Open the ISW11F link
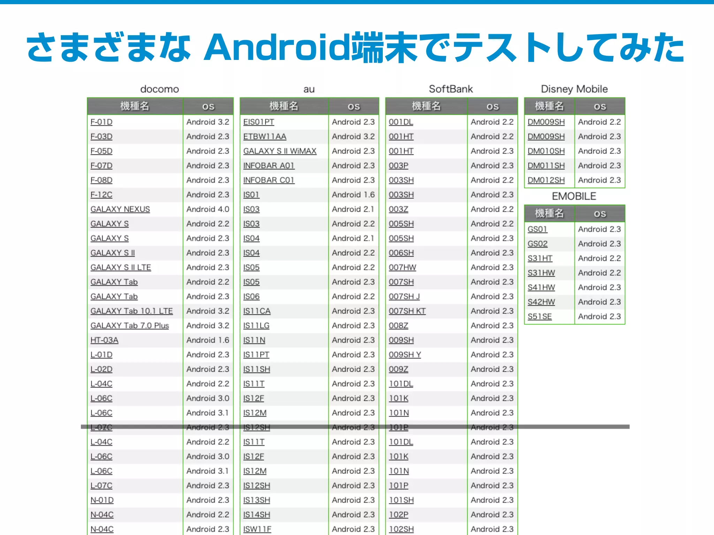The height and width of the screenshot is (535, 714). 257,529
